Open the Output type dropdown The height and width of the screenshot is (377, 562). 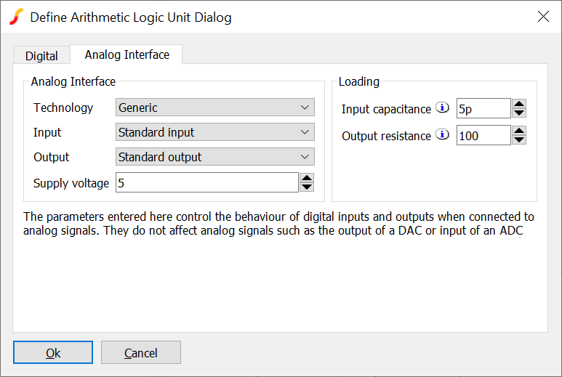coord(215,157)
